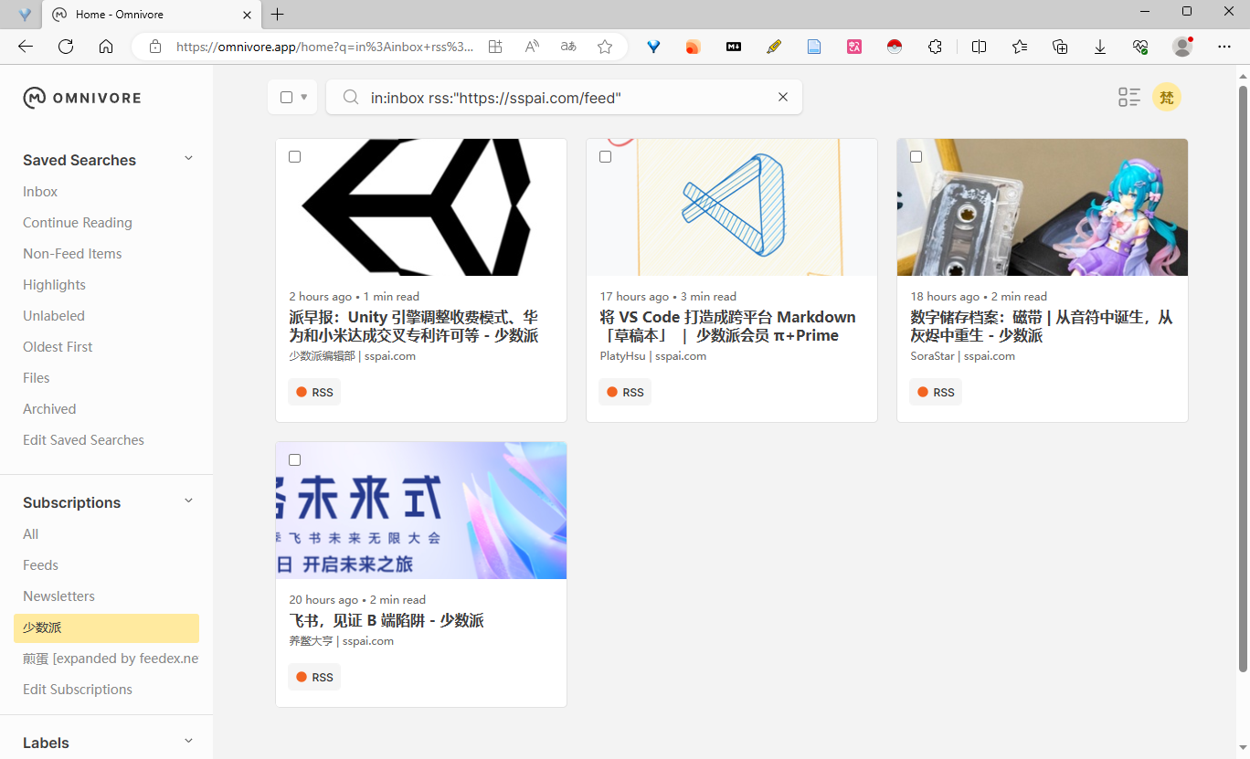Open the Unity black logo thumbnail

(421, 207)
